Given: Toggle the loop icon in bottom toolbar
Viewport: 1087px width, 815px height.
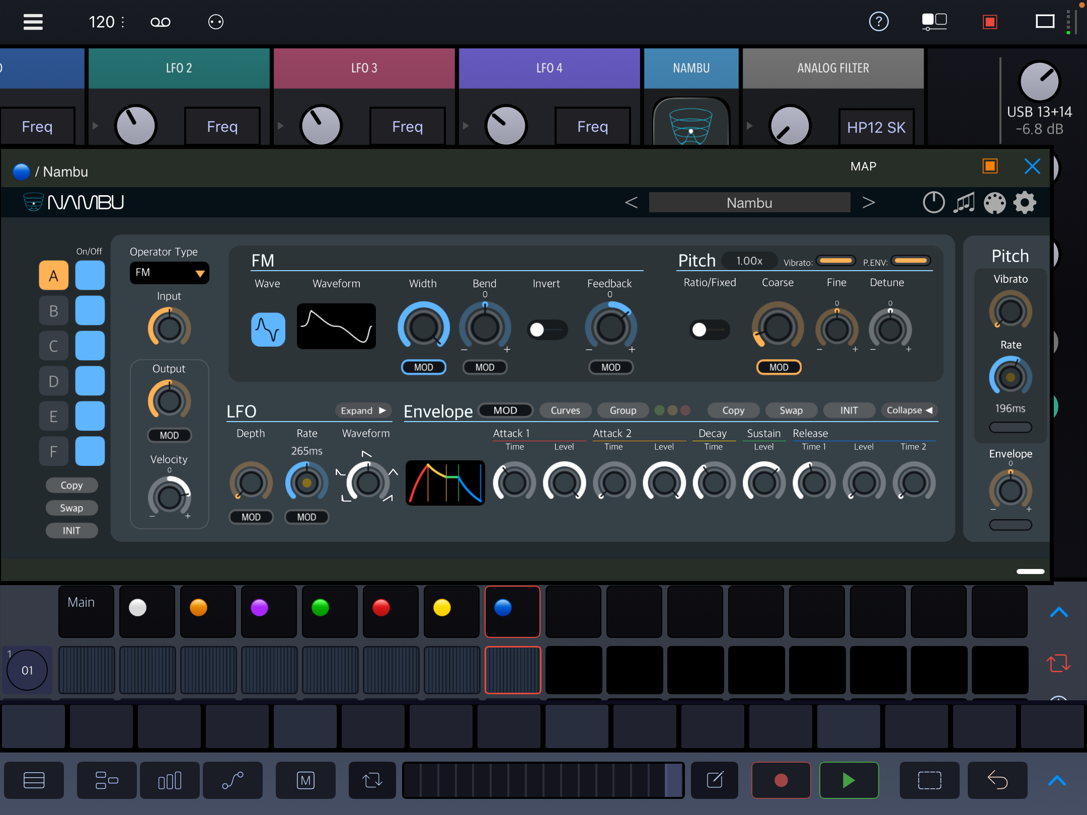Looking at the screenshot, I should tap(372, 780).
